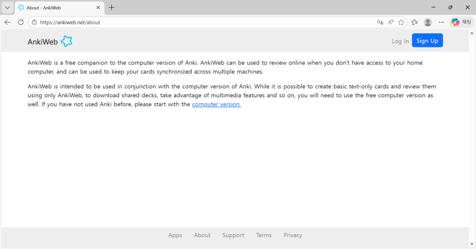The height and width of the screenshot is (249, 476).
Task: Select the About - AnkiWeb tab
Action: coord(59,8)
